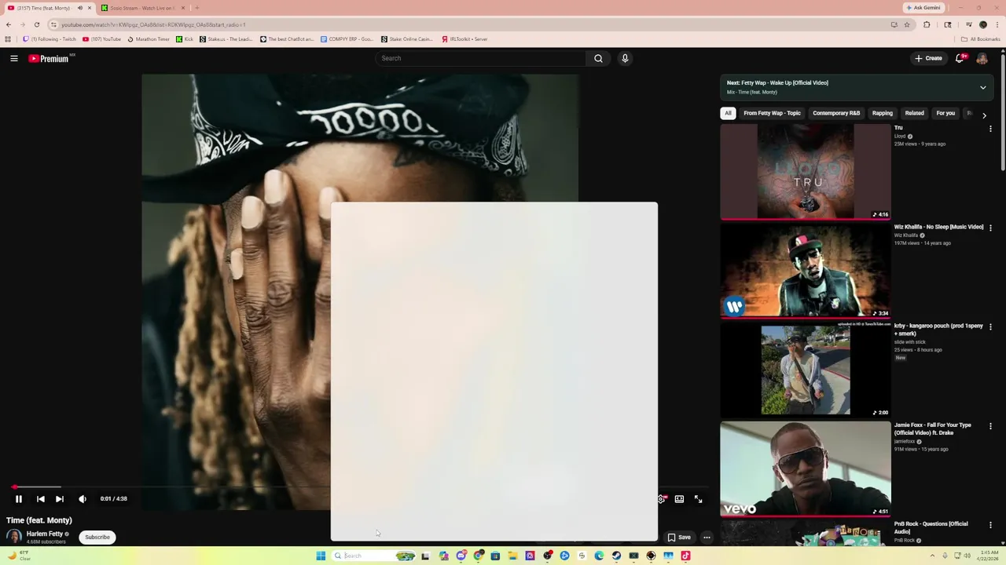Mute tab via the speaker icon on YouTube tab
Viewport: 1006px width, 565px height.
pos(79,8)
